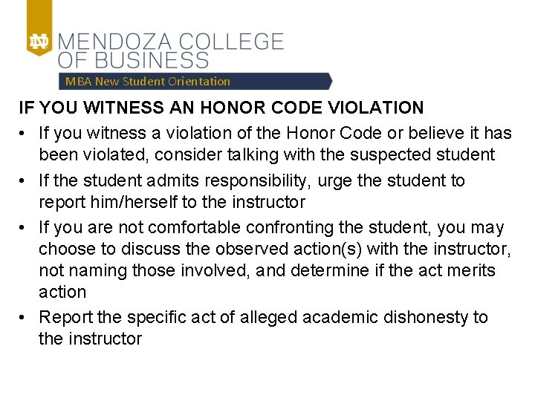Screen dimensions: 535x401
Task: Click the fourth bullet point marker
Action: (x=24, y=318)
